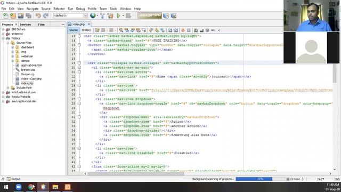
Task: Open the browser globe dropdown arrow
Action: tap(97, 15)
